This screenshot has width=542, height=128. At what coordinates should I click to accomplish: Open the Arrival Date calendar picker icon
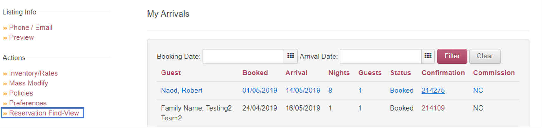428,56
